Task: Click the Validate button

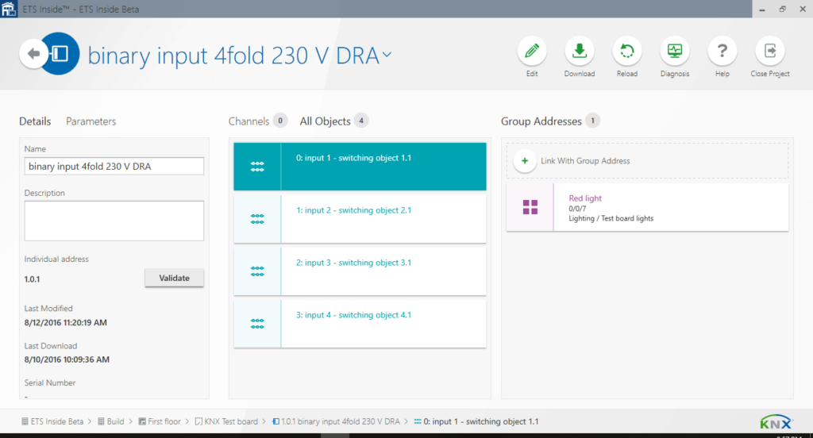Action: tap(174, 278)
